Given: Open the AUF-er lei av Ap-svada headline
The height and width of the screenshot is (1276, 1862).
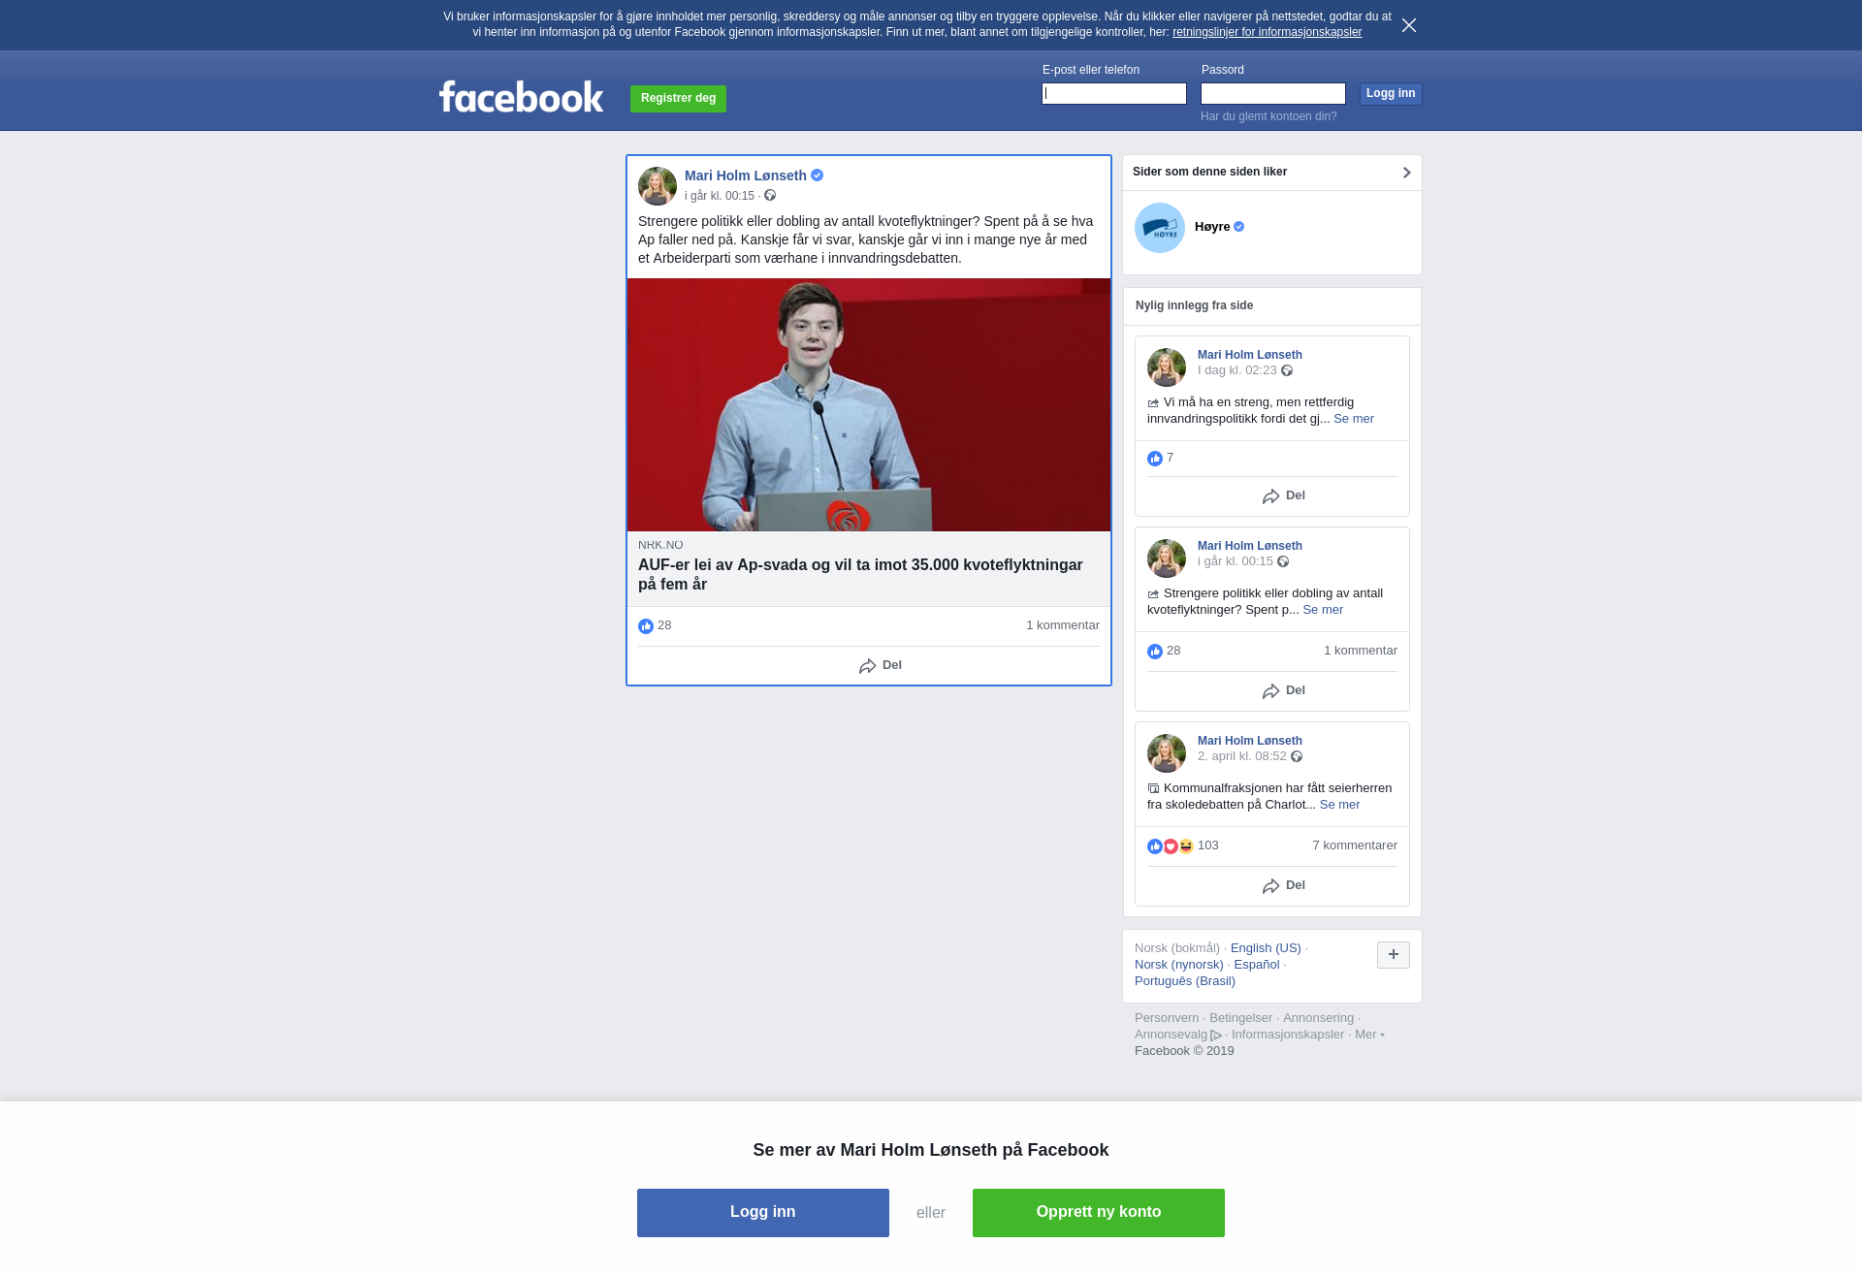Looking at the screenshot, I should pyautogui.click(x=860, y=574).
